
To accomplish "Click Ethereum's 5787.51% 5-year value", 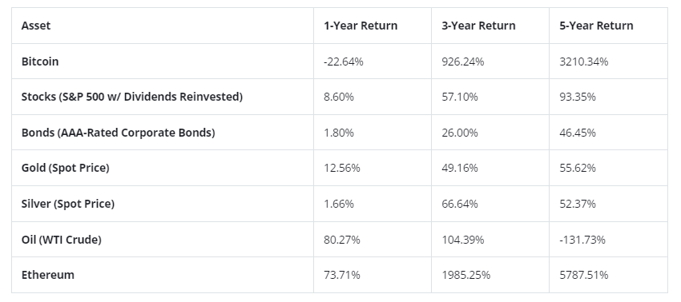I will [x=584, y=275].
